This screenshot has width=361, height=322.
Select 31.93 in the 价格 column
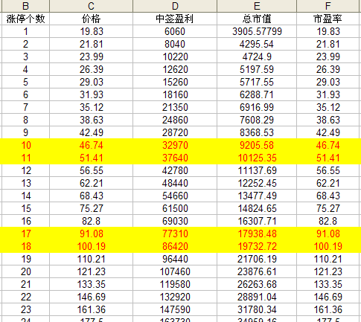pyautogui.click(x=91, y=94)
